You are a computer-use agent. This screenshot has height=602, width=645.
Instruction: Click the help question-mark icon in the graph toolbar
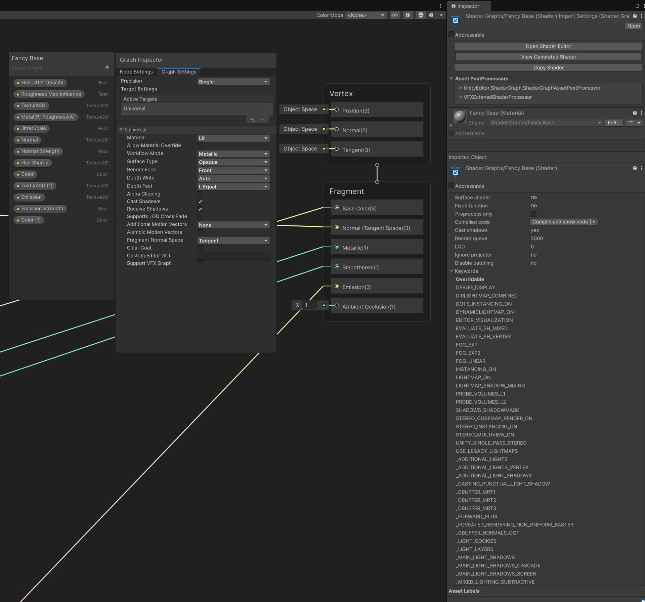431,15
